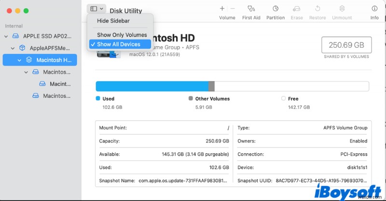Click the APPLE SSD drive icon
The height and width of the screenshot is (201, 386).
pyautogui.click(x=15, y=36)
